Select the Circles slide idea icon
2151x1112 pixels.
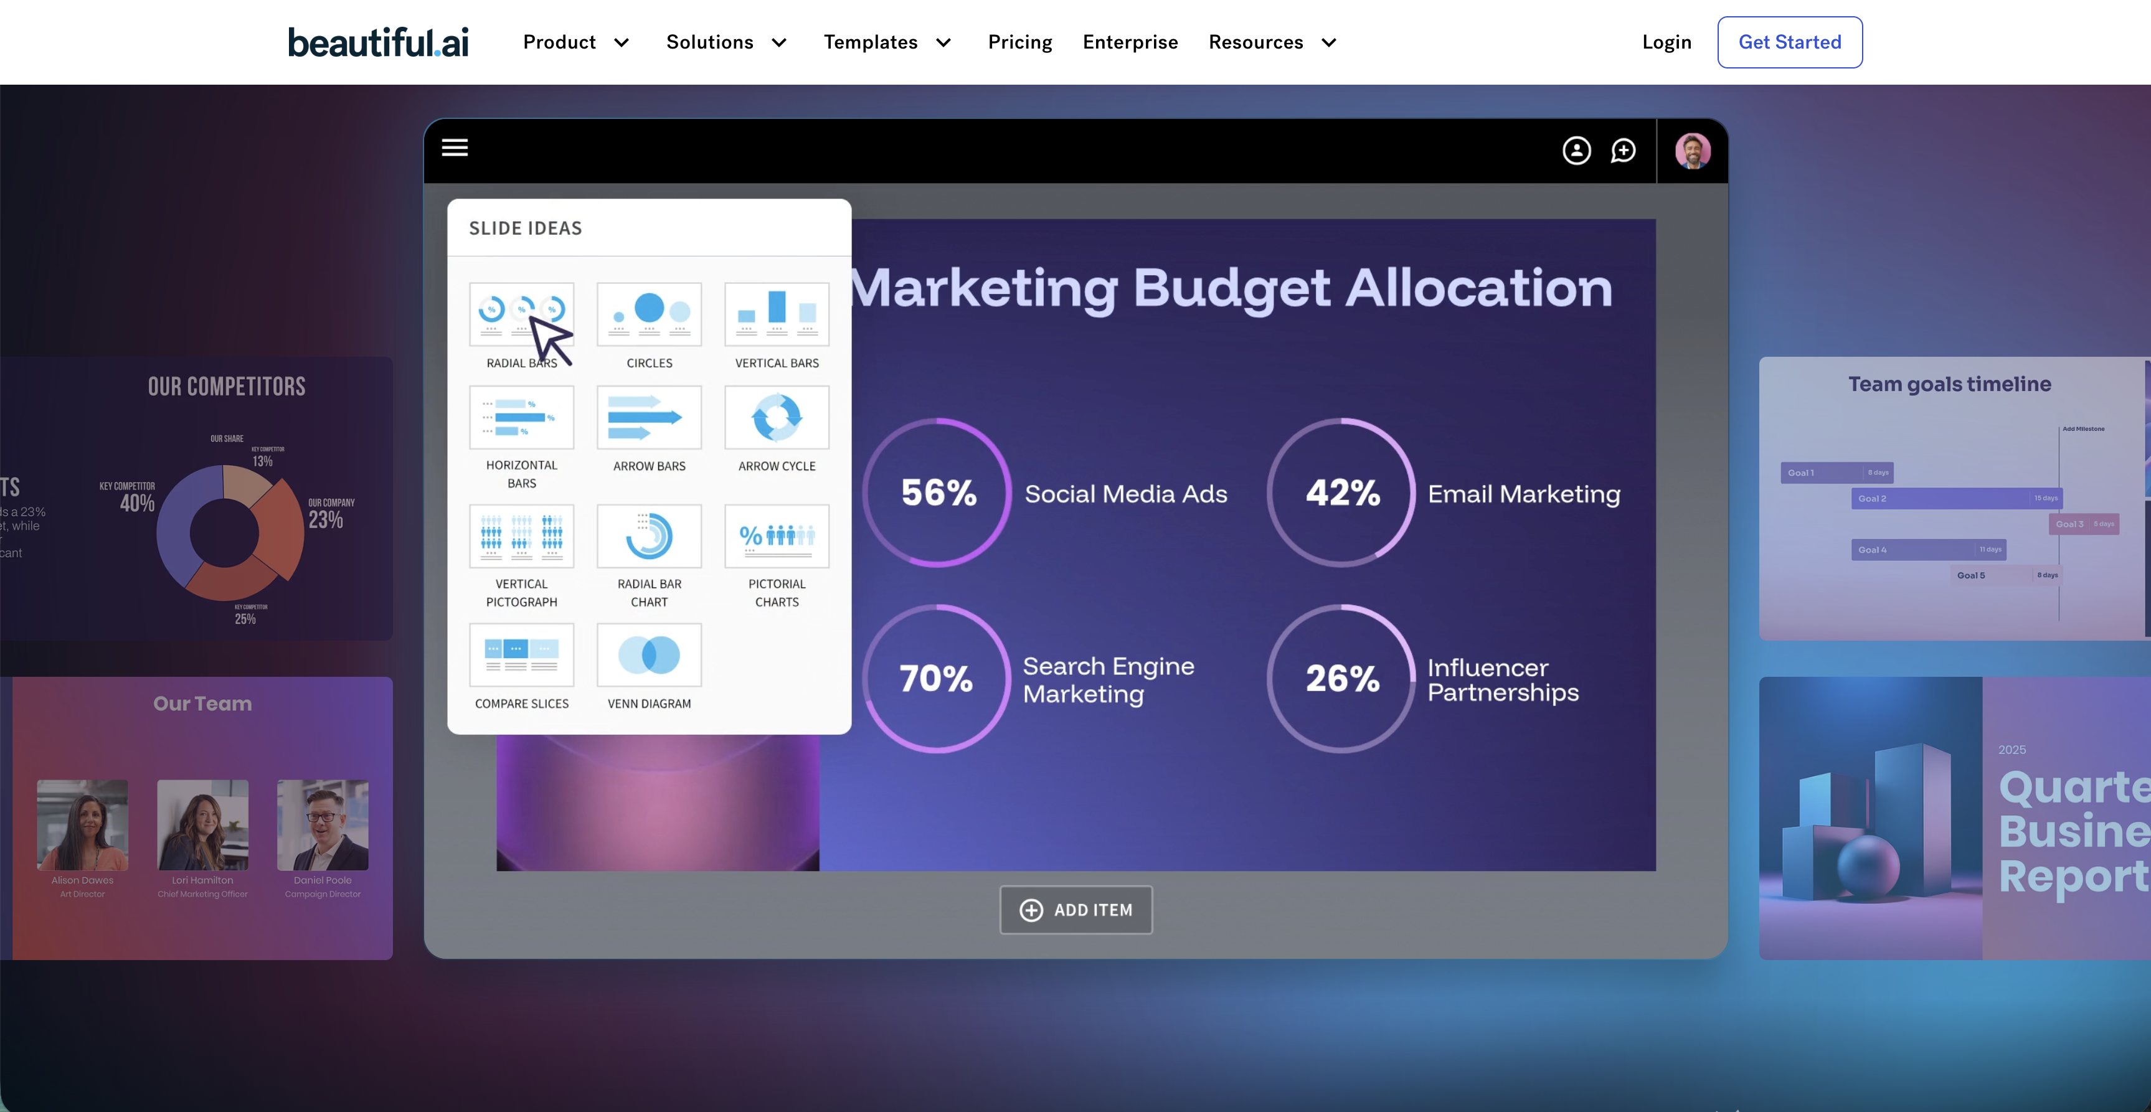pos(649,314)
